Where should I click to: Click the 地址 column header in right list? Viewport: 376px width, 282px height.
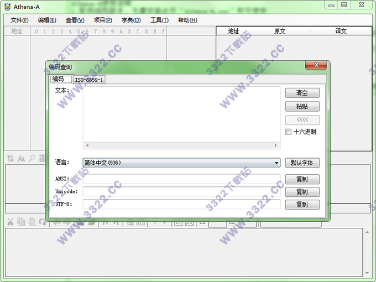233,31
